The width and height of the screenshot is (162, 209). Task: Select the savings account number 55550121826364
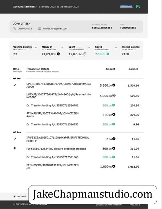point(102,28)
